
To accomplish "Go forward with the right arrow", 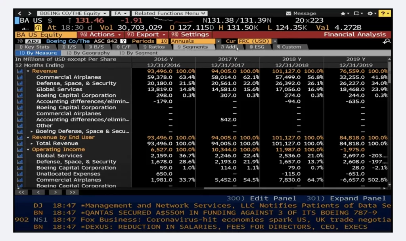I will coord(29,13).
